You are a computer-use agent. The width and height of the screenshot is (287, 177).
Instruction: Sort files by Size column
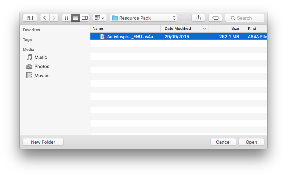pos(226,28)
